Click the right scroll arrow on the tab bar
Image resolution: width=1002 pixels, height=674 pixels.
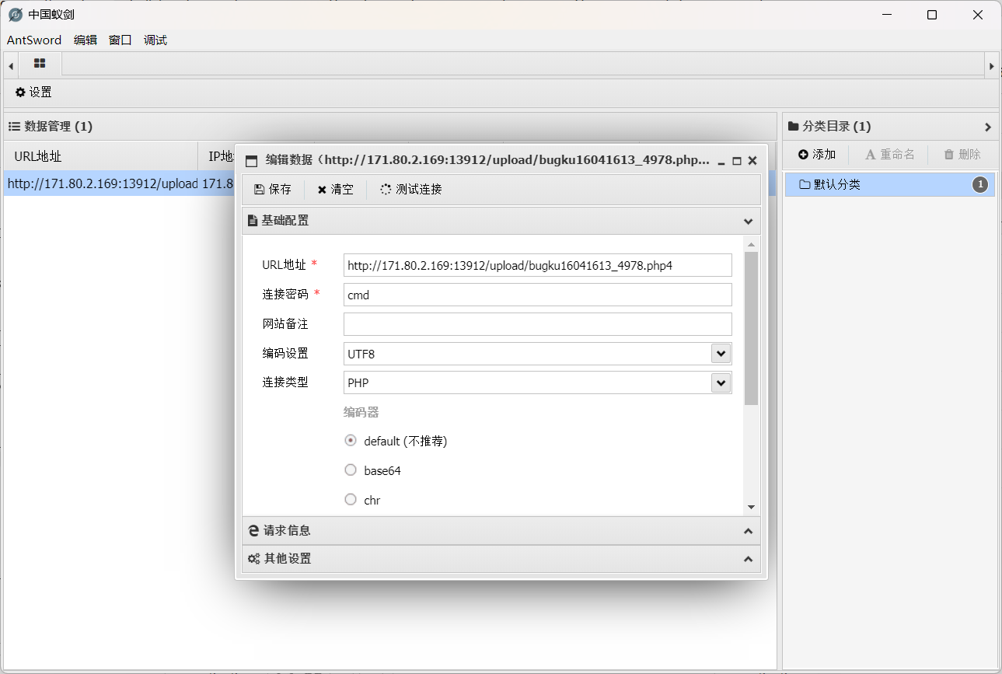click(x=993, y=65)
